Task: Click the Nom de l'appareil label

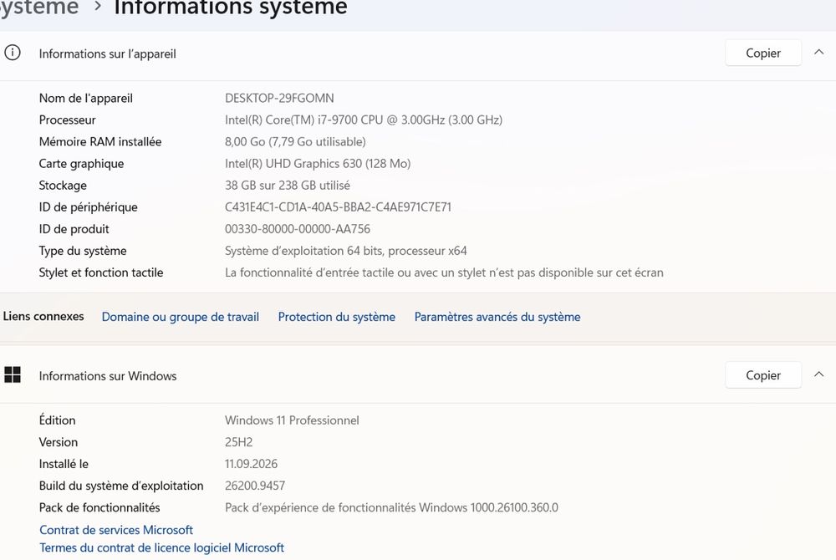Action: pyautogui.click(x=86, y=99)
